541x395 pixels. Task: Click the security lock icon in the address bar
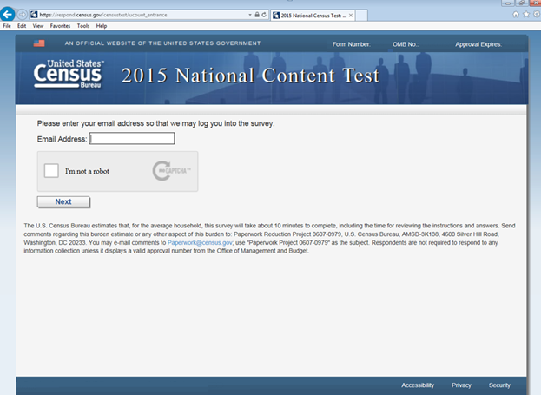point(257,15)
